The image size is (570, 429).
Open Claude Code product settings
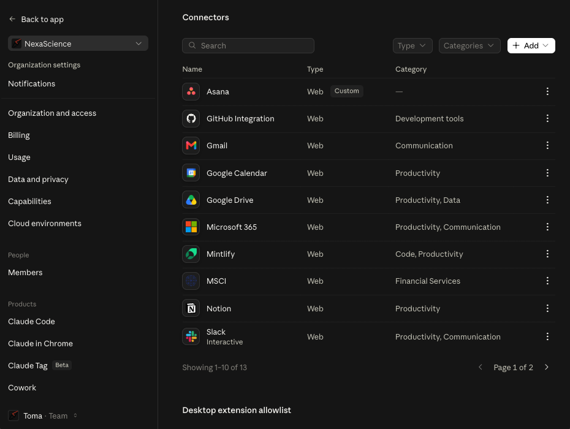[31, 321]
